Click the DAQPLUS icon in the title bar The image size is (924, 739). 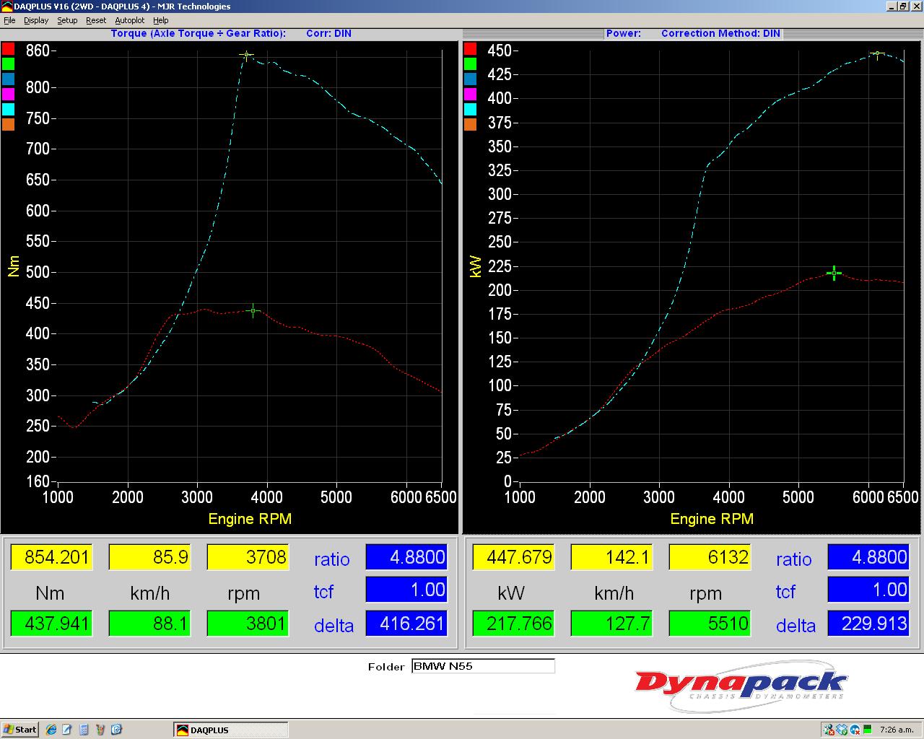coord(7,6)
